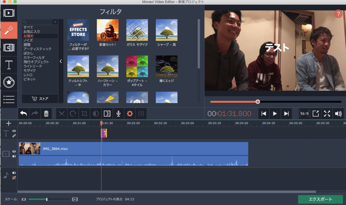346x205 pixels.
Task: Click the zoom in scale icon
Action: point(75,199)
